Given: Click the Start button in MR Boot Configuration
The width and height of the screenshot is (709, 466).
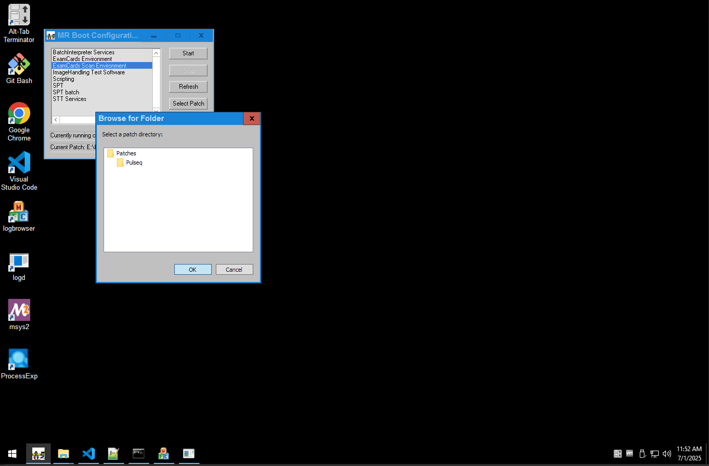Looking at the screenshot, I should 188,53.
